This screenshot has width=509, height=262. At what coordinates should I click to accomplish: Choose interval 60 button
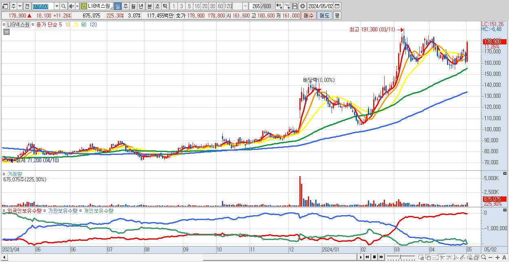click(221, 6)
